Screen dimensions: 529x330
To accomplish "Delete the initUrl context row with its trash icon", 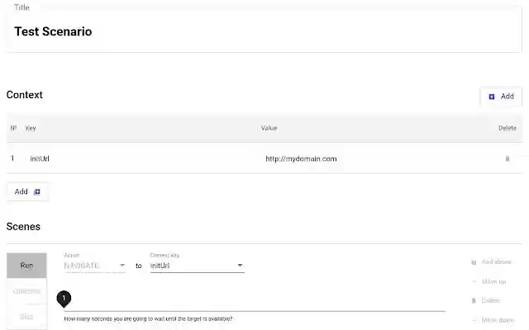I will [507, 158].
